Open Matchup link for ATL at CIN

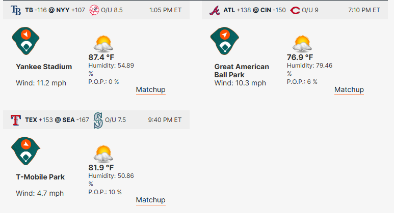tap(349, 89)
